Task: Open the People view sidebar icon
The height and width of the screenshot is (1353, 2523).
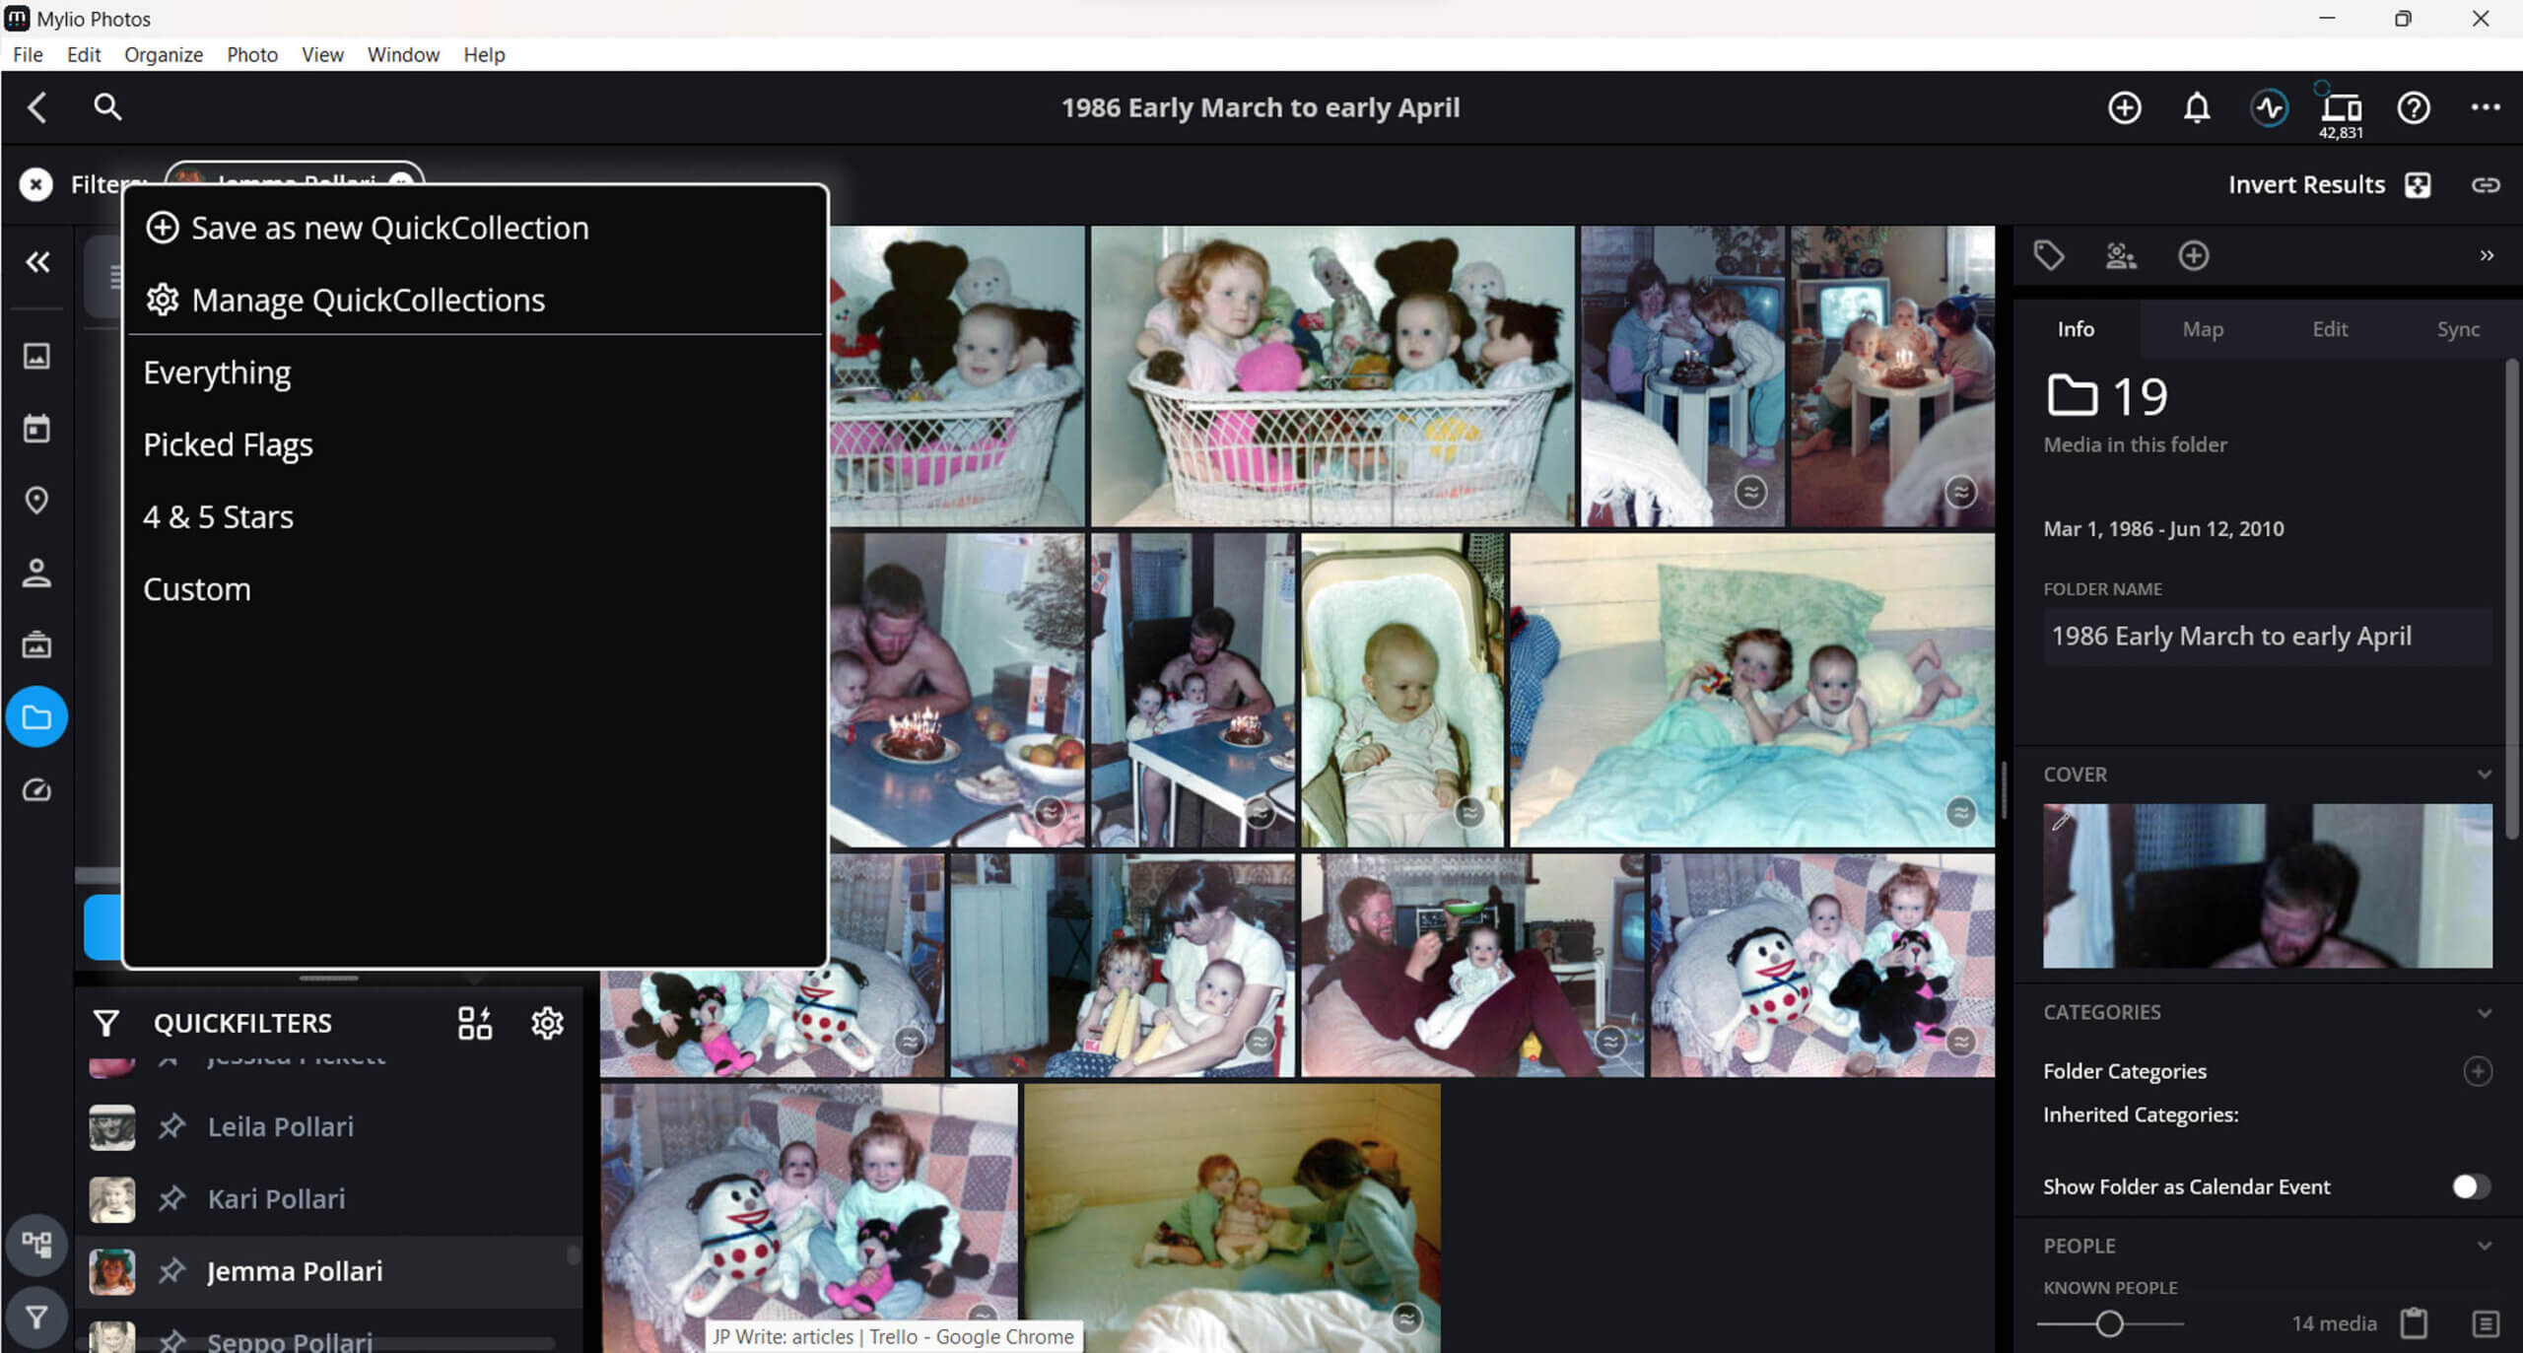Action: 36,573
